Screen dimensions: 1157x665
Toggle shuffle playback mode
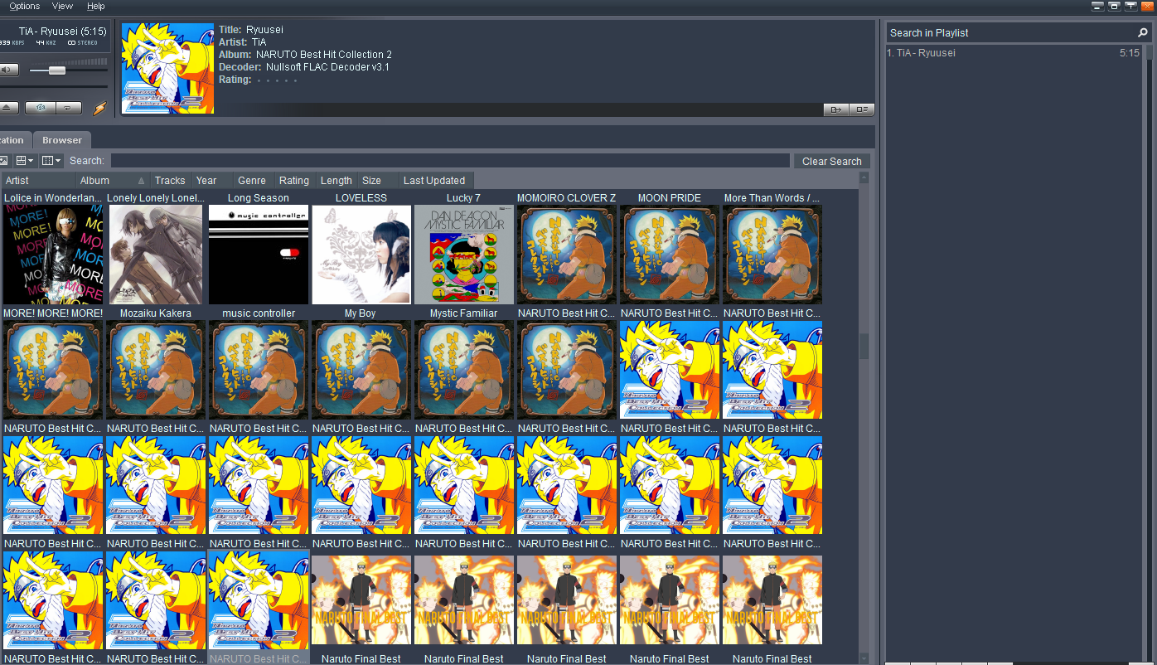[40, 108]
